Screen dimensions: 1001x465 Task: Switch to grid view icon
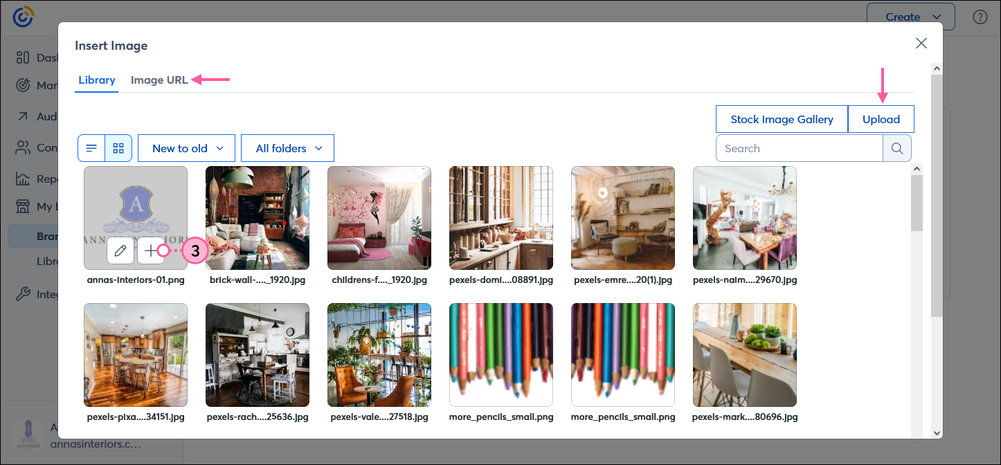(x=118, y=148)
